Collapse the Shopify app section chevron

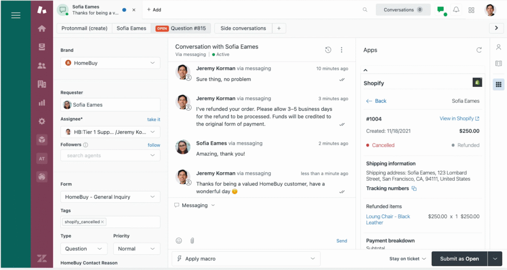(366, 71)
